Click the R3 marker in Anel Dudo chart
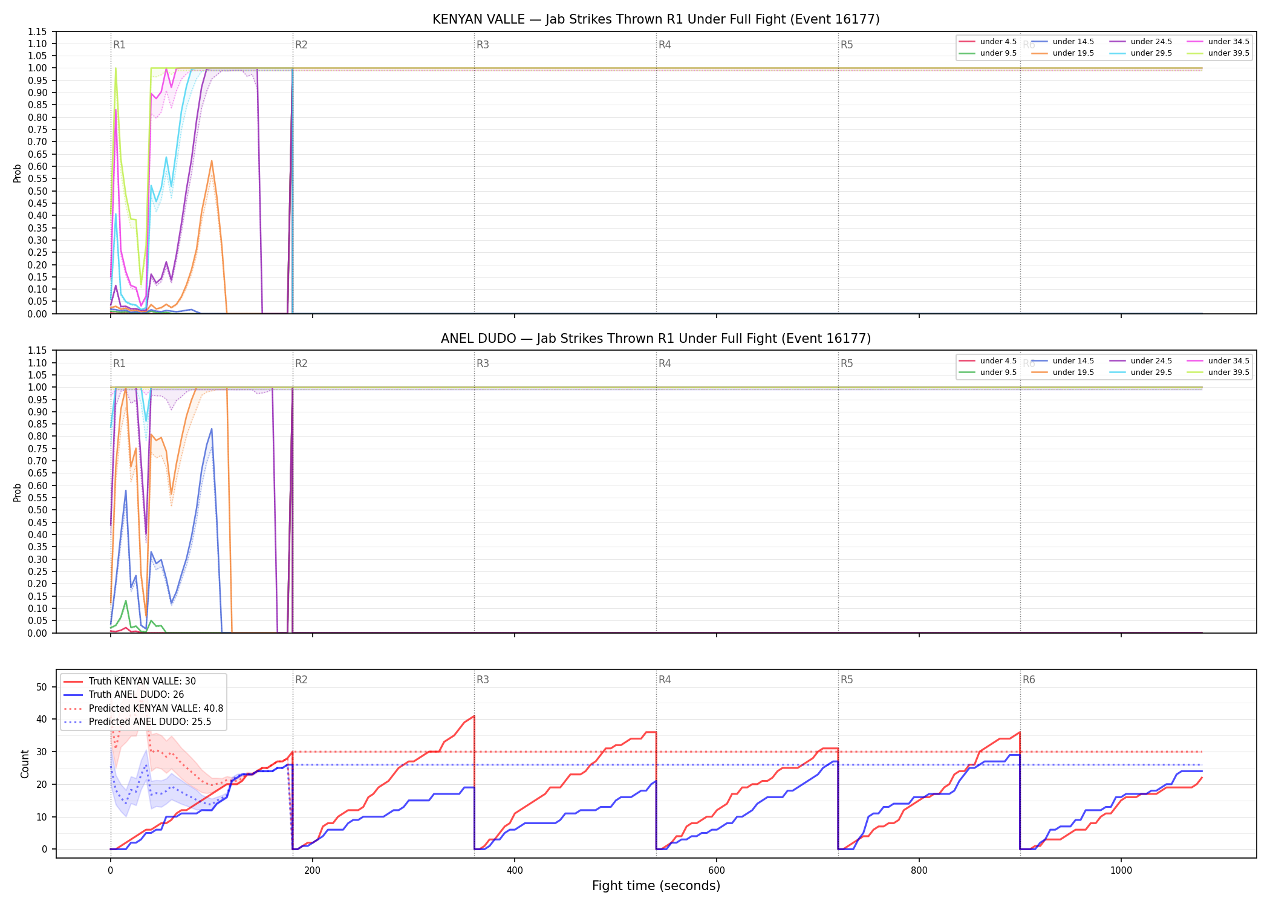The image size is (1270, 907). [483, 363]
